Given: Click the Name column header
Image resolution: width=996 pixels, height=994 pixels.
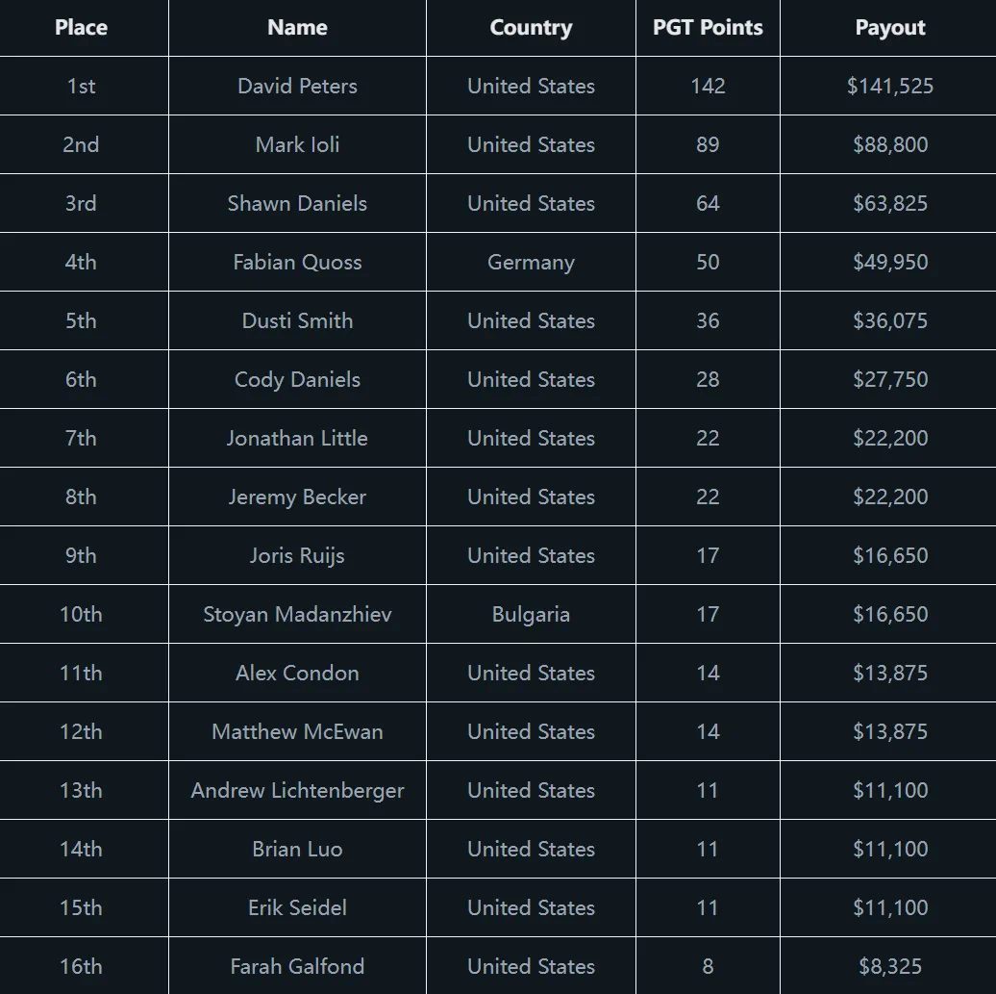Looking at the screenshot, I should 297,28.
